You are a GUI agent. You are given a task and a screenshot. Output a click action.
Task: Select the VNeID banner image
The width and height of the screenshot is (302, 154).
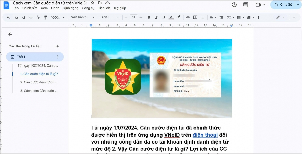pyautogui.click(x=162, y=78)
